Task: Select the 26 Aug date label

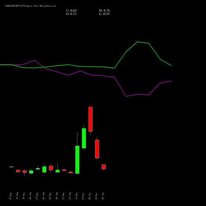Action: (56, 196)
